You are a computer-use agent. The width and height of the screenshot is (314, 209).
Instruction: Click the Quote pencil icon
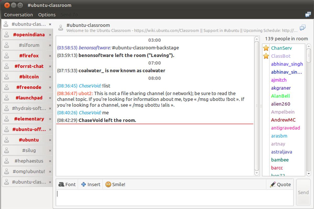(x=273, y=184)
